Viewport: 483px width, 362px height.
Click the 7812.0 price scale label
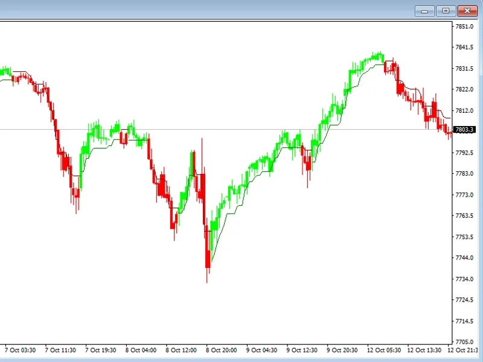pos(464,110)
